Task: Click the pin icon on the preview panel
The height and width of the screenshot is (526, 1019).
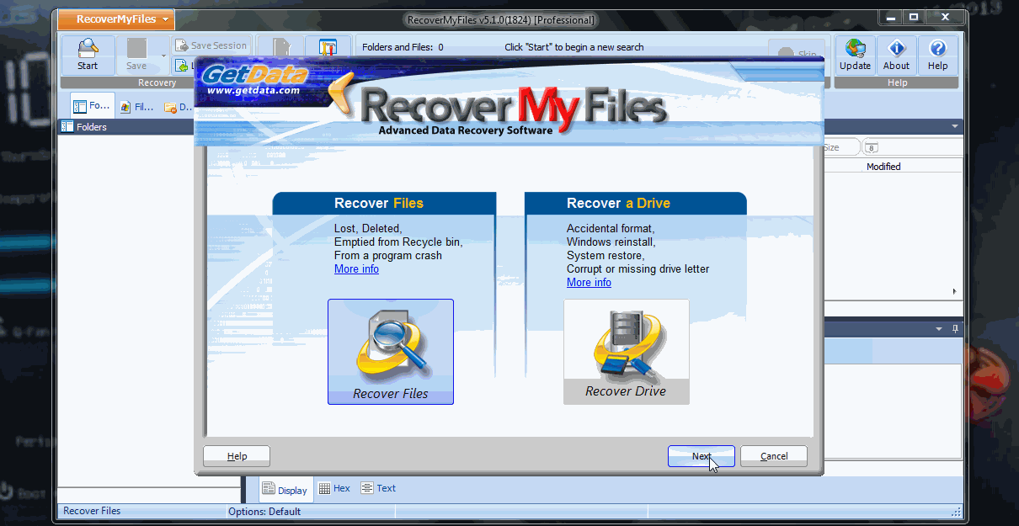Action: click(x=955, y=328)
